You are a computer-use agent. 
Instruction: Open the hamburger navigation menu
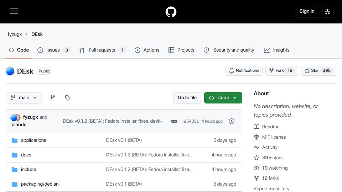14,11
